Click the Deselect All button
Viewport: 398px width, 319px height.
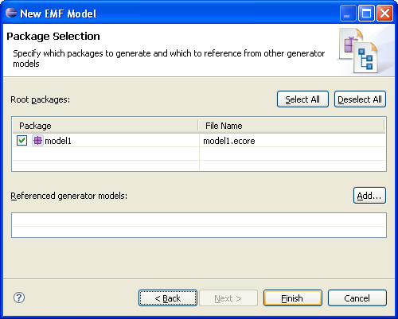point(360,99)
